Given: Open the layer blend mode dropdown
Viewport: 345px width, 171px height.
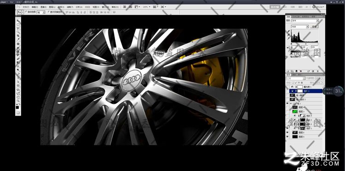Looking at the screenshot, I should [x=295, y=78].
